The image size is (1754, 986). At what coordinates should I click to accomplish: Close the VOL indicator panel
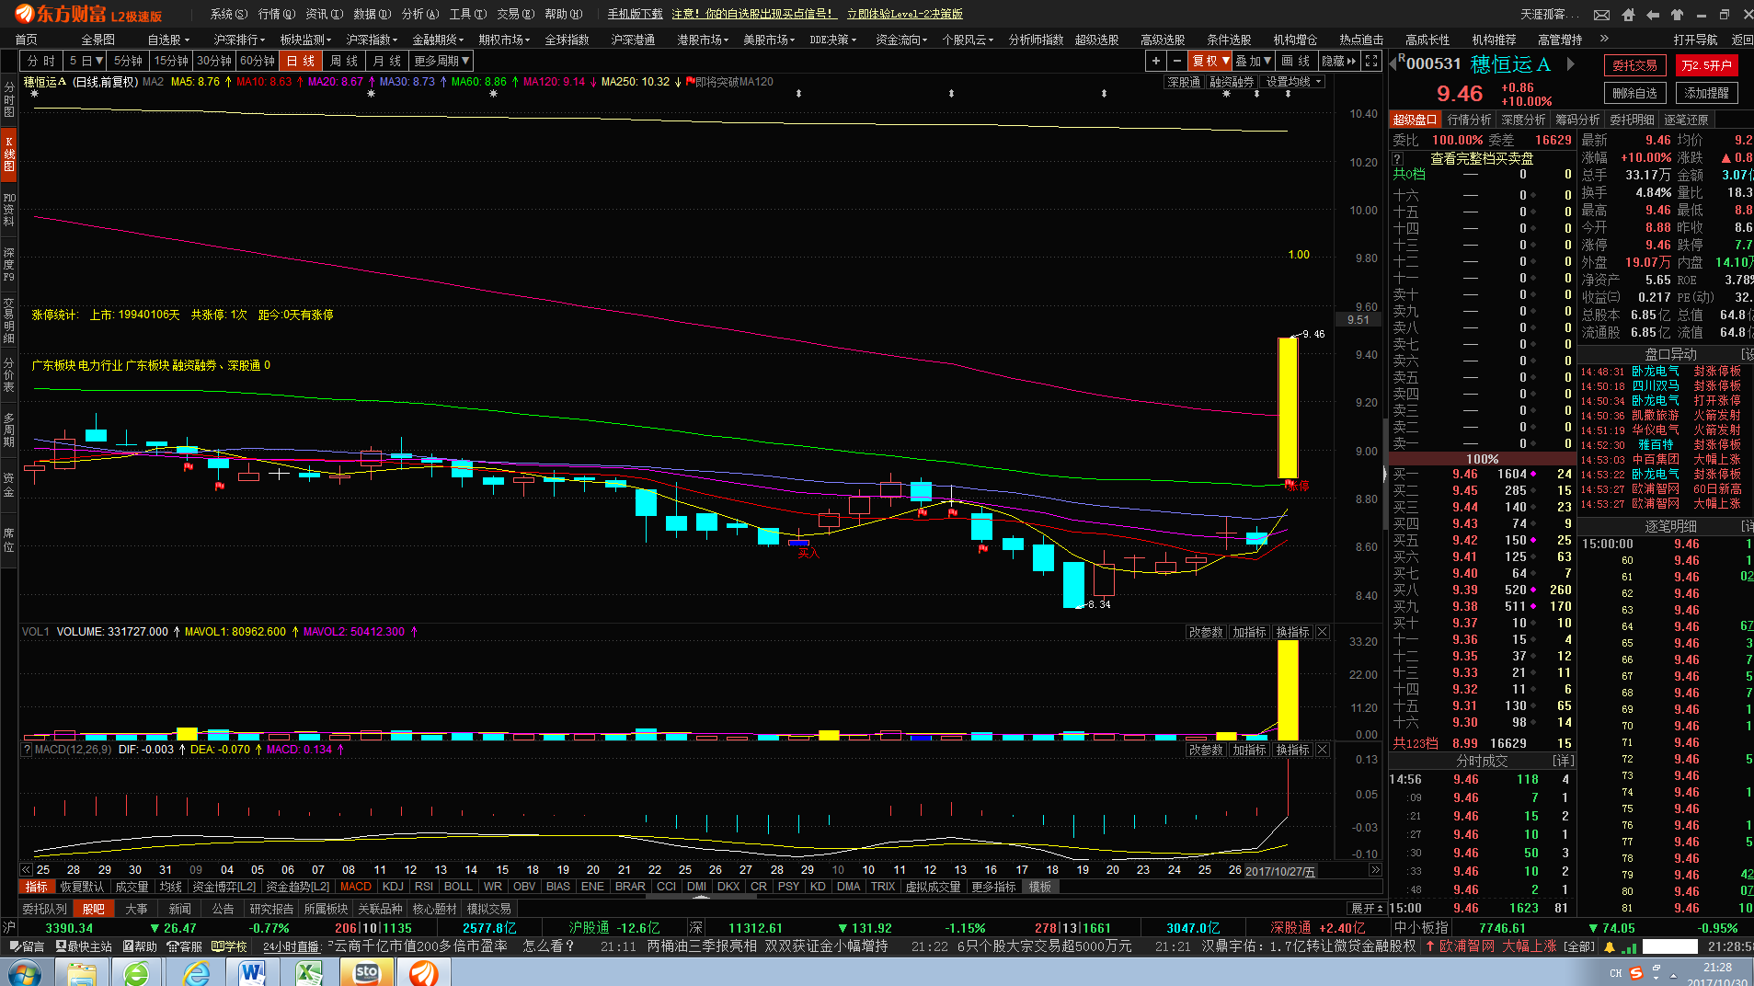pos(1322,632)
